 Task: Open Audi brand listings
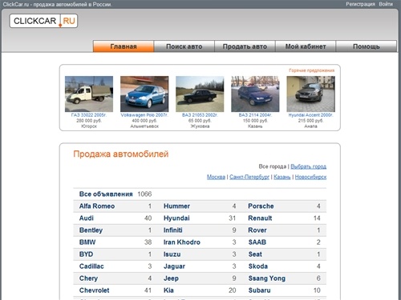pos(87,218)
